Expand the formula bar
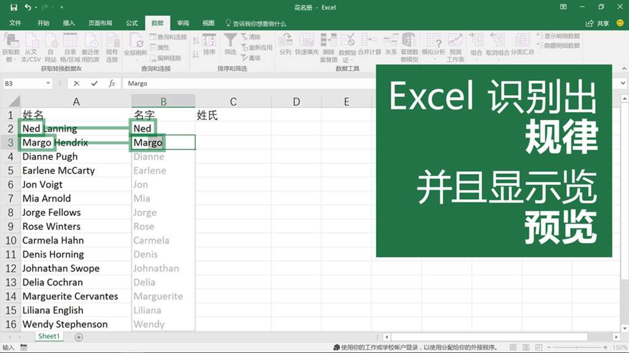 coord(623,83)
